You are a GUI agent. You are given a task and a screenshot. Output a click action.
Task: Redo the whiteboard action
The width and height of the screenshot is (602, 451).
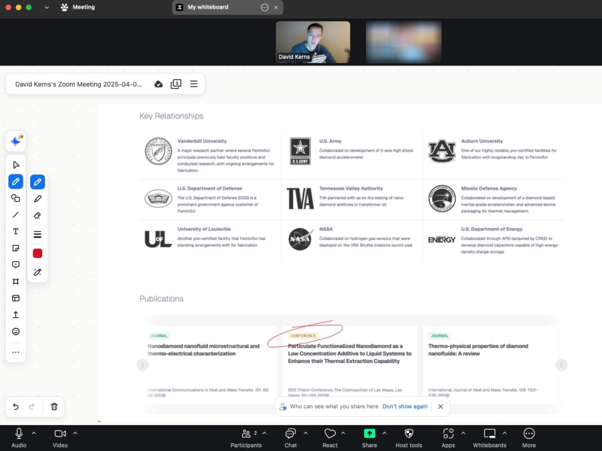[32, 407]
